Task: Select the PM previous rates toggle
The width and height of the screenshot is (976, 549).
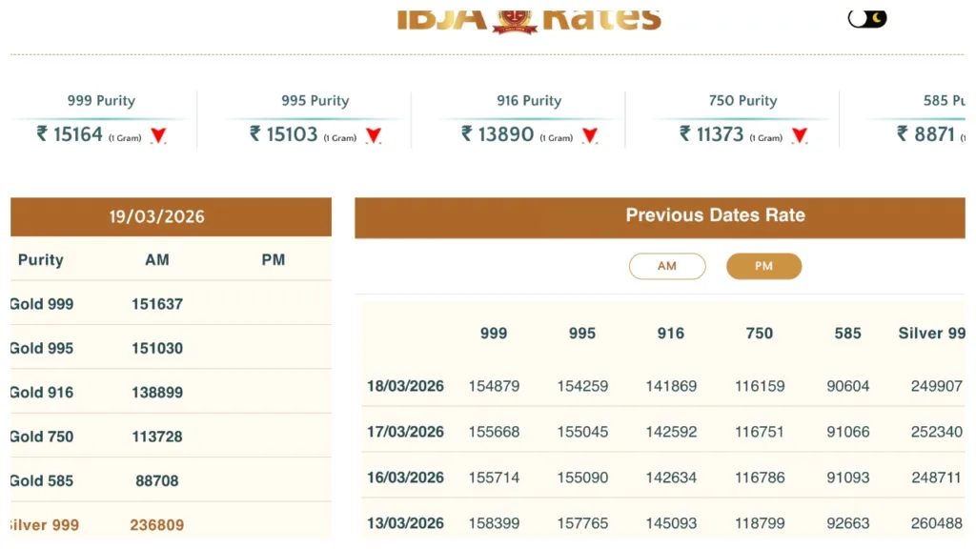Action: tap(763, 267)
